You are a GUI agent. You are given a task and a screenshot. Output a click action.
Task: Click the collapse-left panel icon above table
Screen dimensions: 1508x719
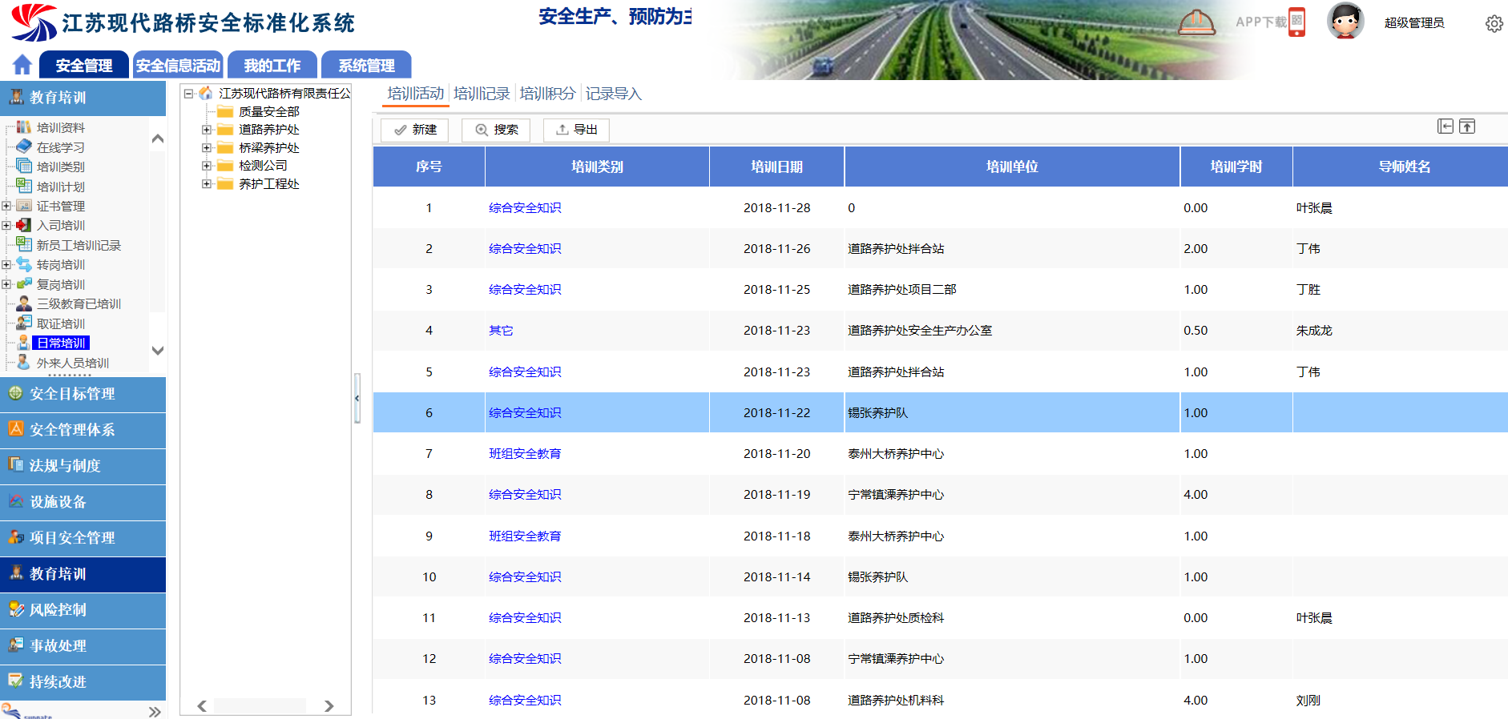click(x=1445, y=127)
